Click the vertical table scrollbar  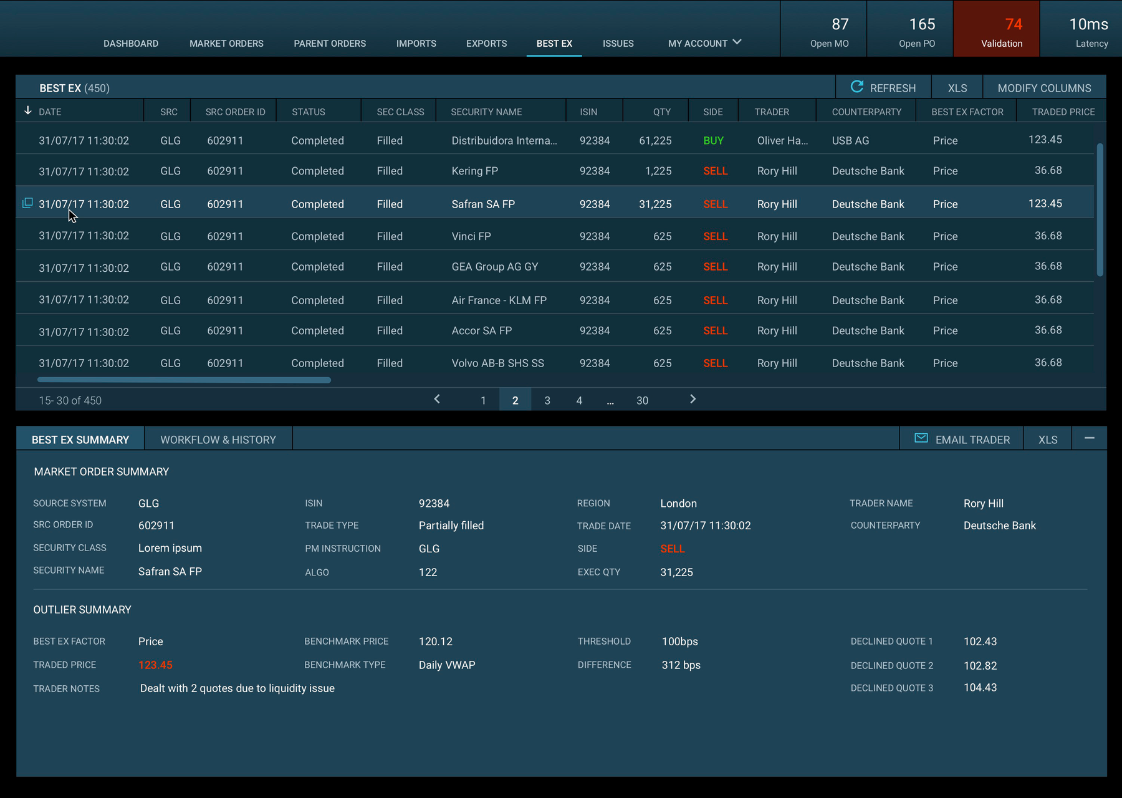(x=1100, y=209)
